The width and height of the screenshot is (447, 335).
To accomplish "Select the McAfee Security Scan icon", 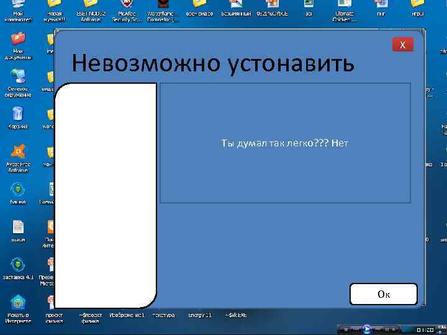I will pyautogui.click(x=127, y=11).
